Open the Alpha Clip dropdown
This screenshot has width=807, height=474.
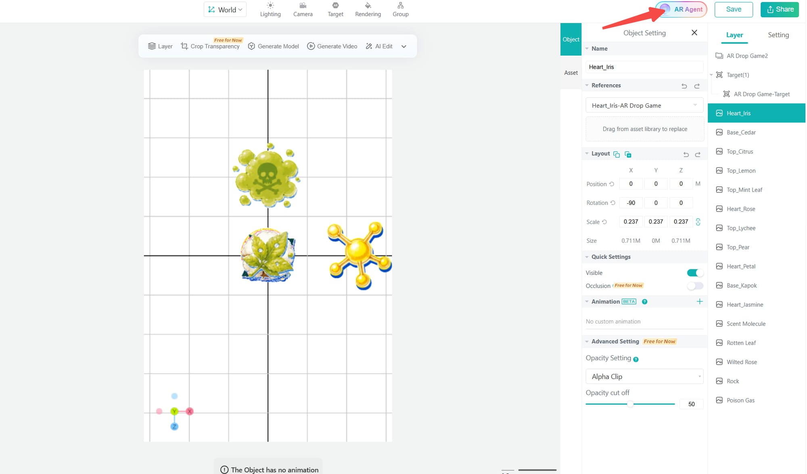click(x=644, y=376)
